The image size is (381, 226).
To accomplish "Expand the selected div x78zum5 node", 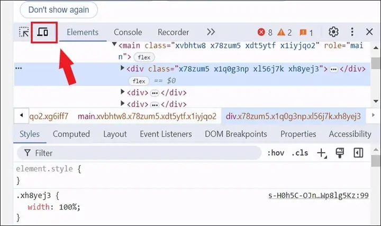I will click(122, 68).
